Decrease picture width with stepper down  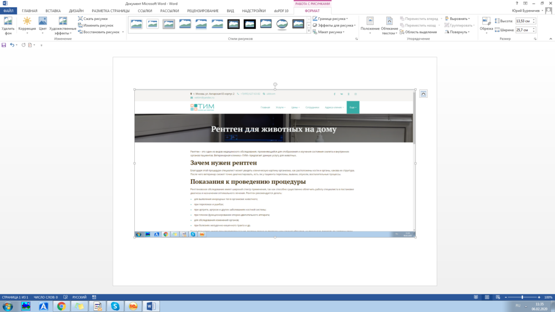coord(534,32)
